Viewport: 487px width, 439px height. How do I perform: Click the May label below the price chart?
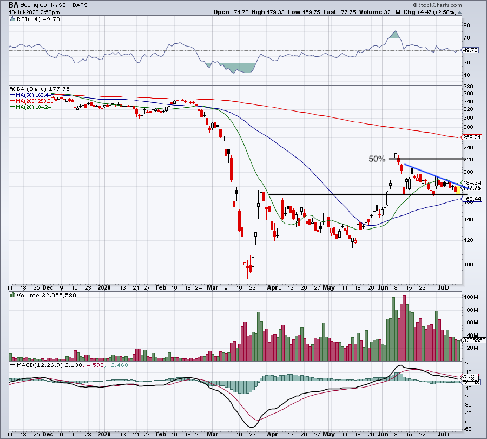tap(328, 287)
